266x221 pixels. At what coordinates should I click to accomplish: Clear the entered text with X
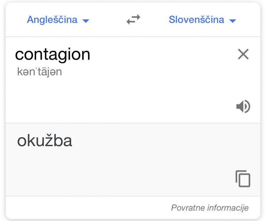pos(243,54)
